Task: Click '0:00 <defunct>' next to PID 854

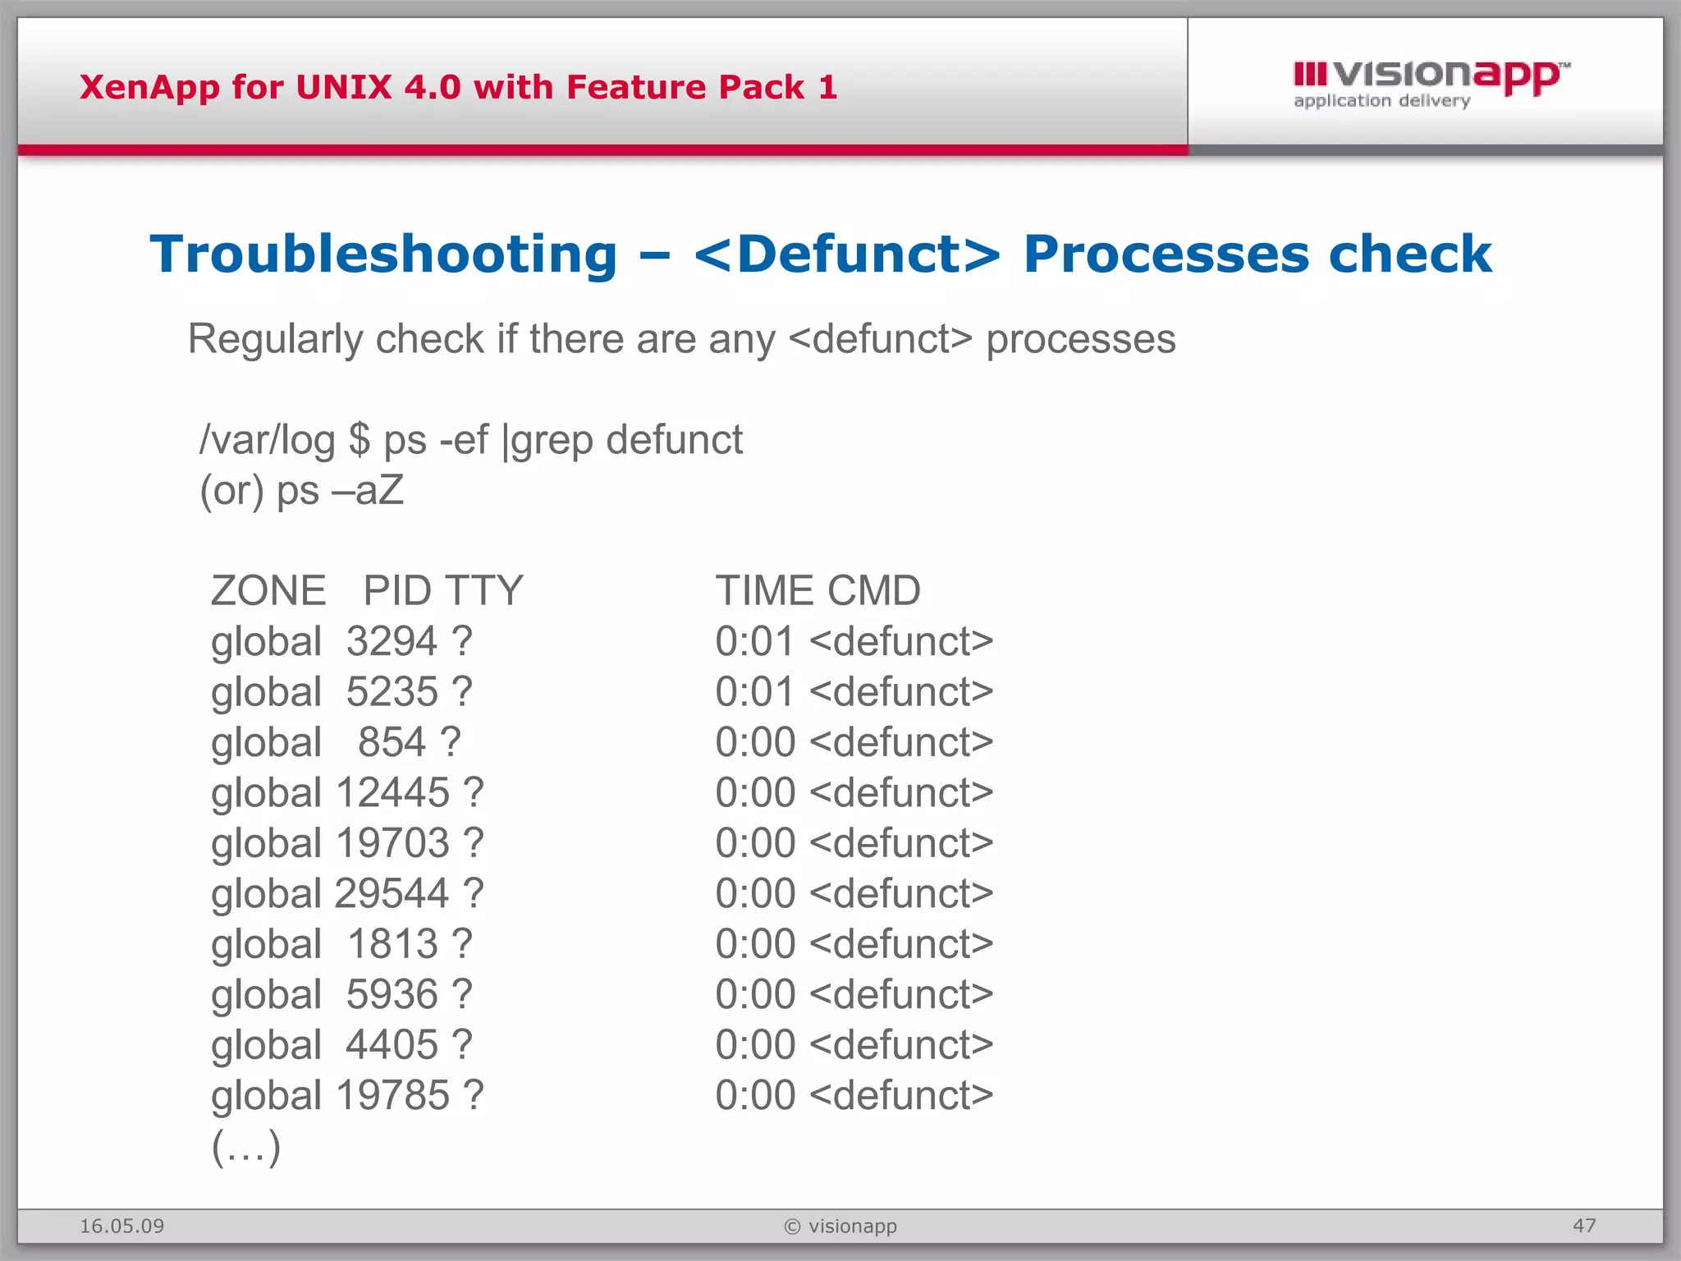Action: click(854, 742)
